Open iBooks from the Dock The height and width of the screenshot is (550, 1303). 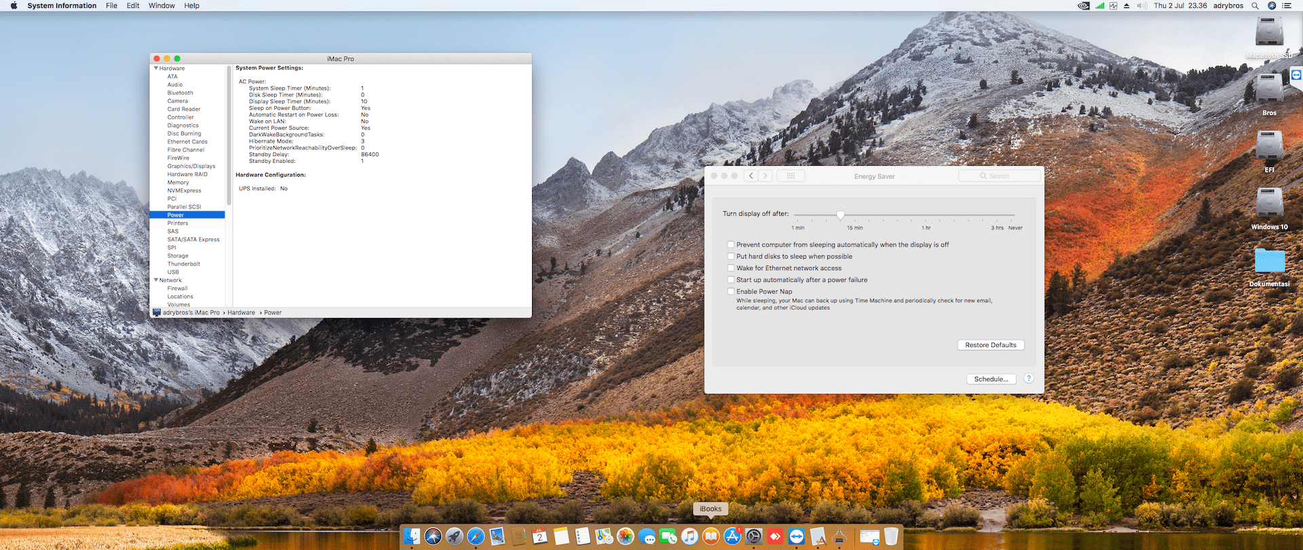pyautogui.click(x=711, y=536)
